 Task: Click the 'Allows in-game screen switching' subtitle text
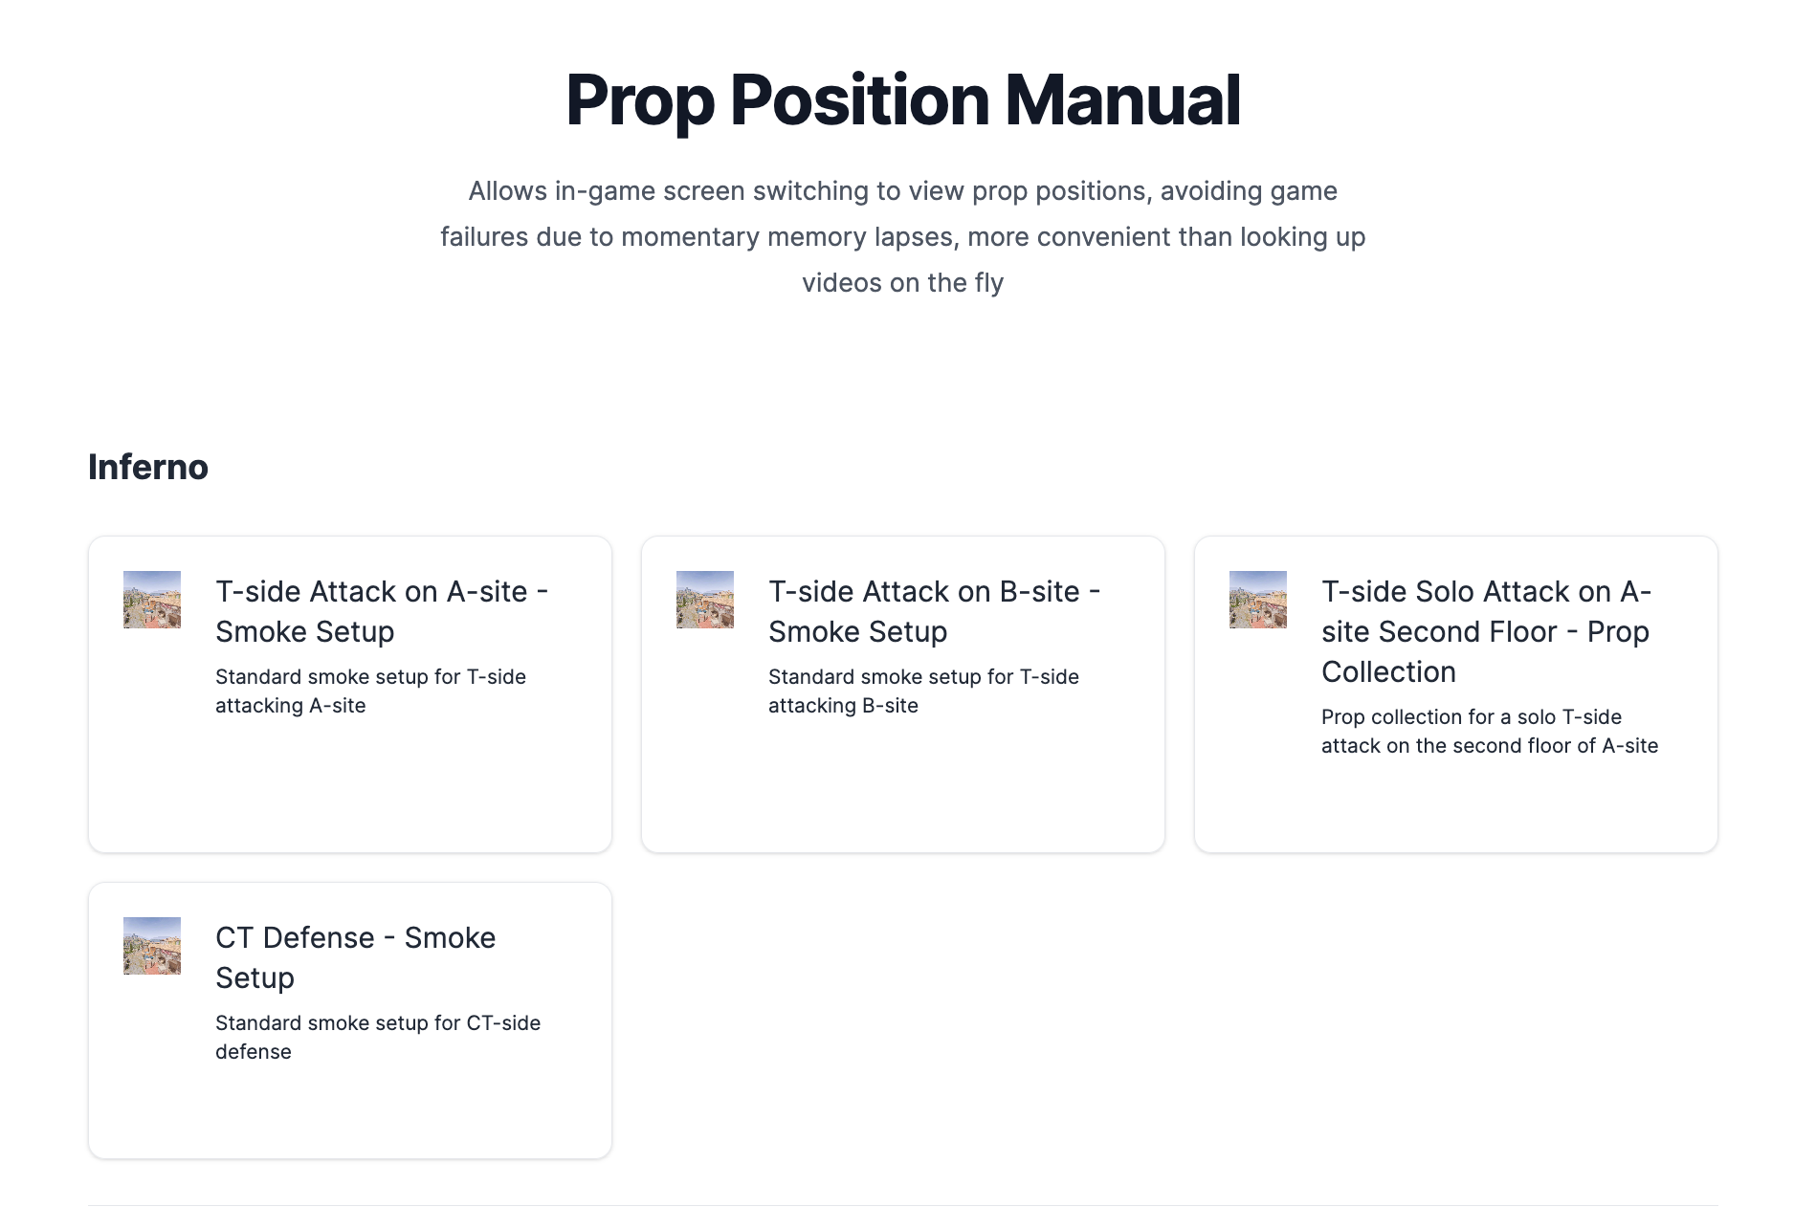click(x=903, y=236)
